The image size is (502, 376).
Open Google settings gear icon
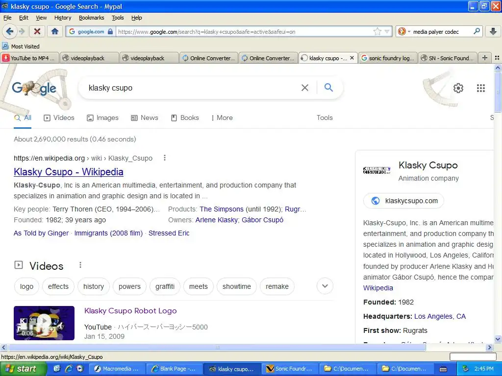(x=458, y=88)
